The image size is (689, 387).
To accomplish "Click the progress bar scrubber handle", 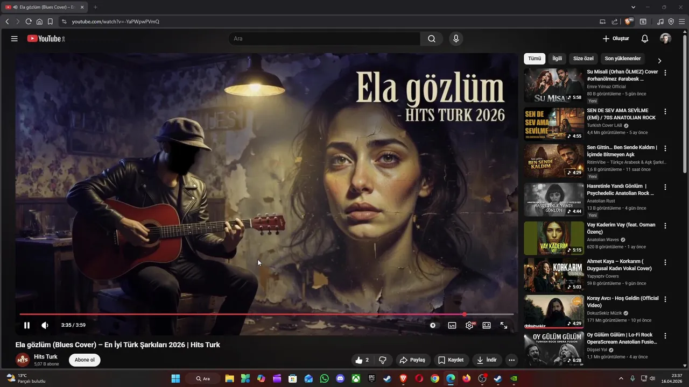I will coord(464,314).
